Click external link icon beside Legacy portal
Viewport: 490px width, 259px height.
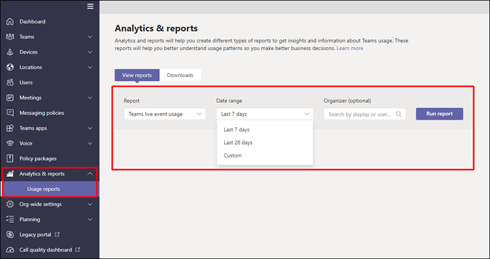(x=57, y=234)
